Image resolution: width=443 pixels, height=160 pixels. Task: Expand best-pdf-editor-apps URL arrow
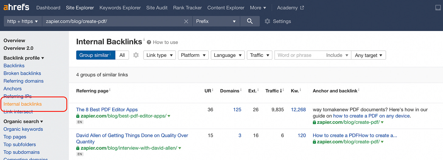pyautogui.click(x=169, y=116)
